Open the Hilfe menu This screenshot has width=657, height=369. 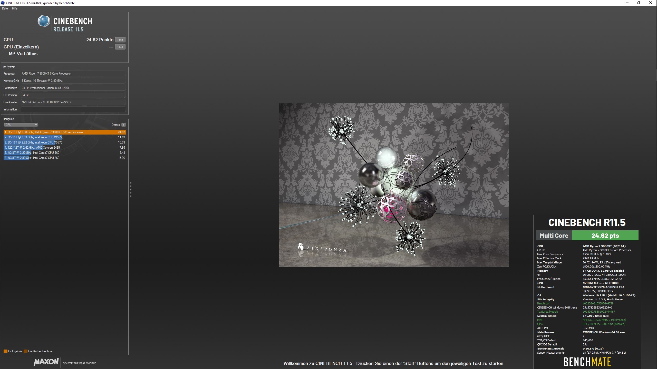coord(15,8)
